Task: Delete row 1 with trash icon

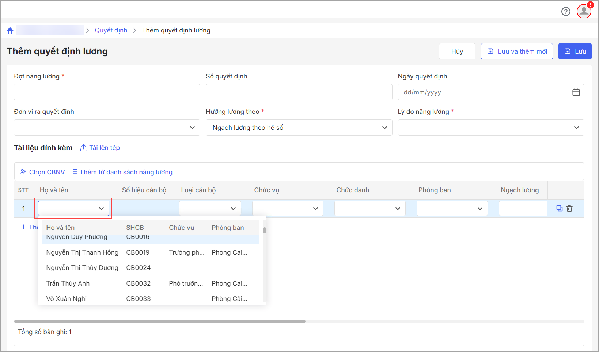Action: (x=569, y=208)
